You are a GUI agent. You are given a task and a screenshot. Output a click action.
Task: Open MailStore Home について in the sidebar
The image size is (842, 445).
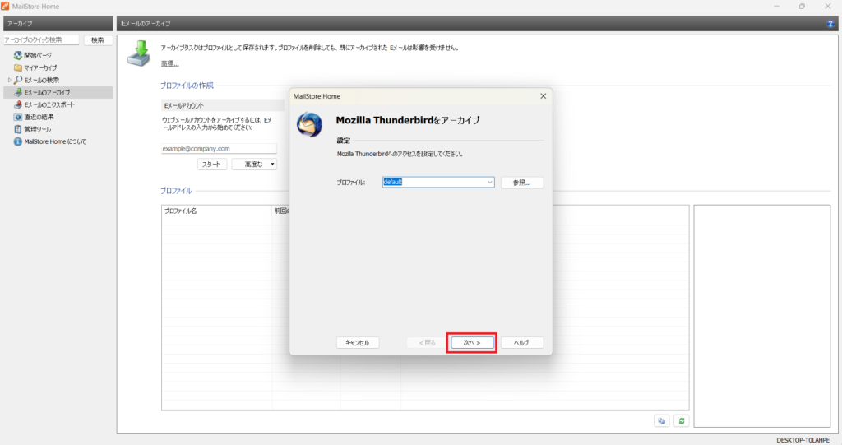55,141
